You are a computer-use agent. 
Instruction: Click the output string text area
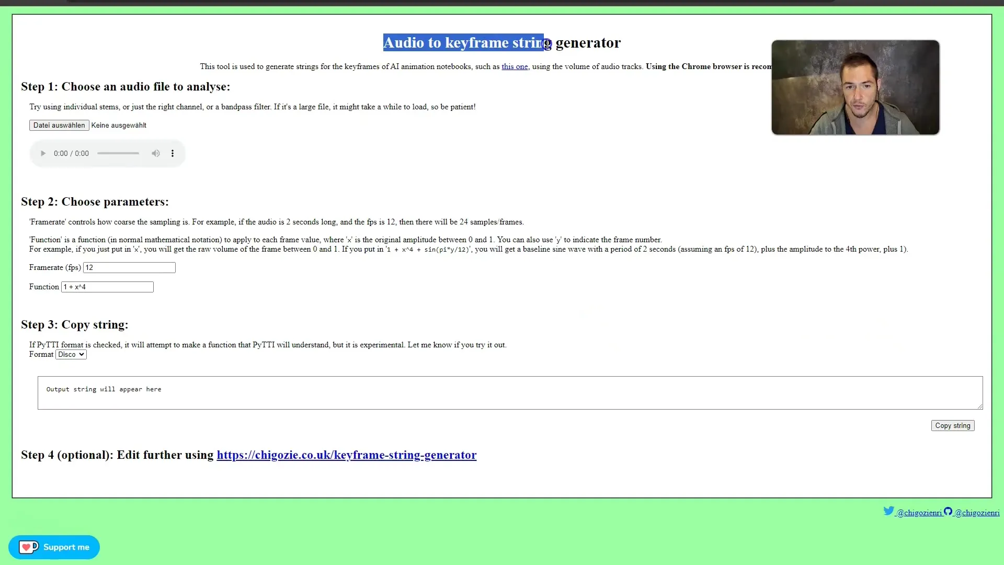[x=510, y=392]
